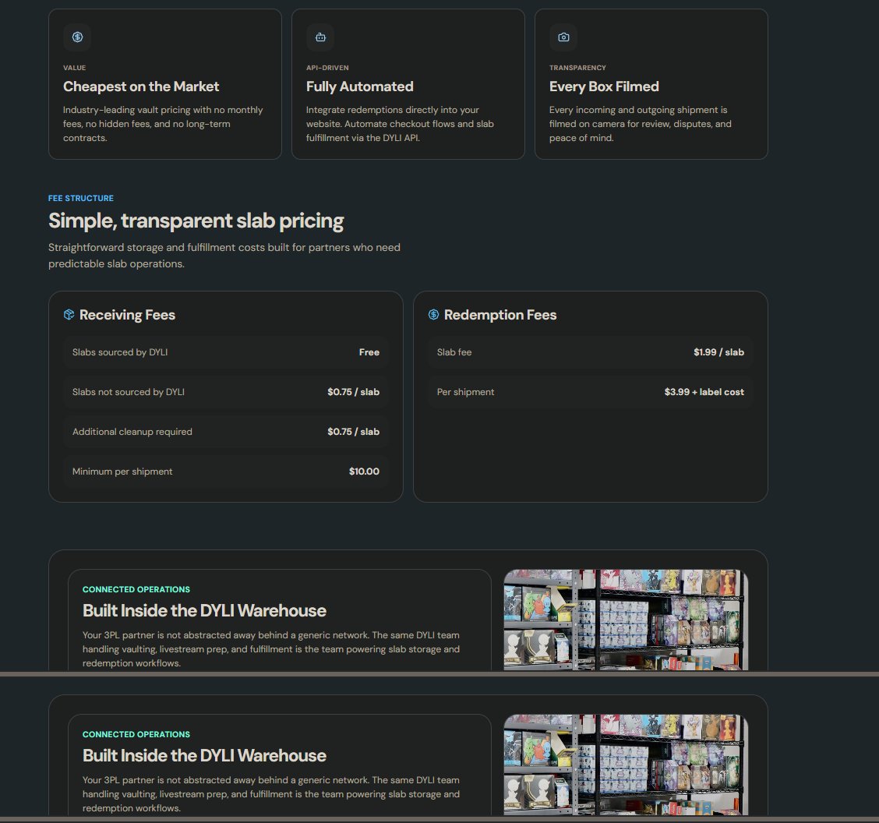Click the "$3.99 + label cost" value

pos(704,392)
